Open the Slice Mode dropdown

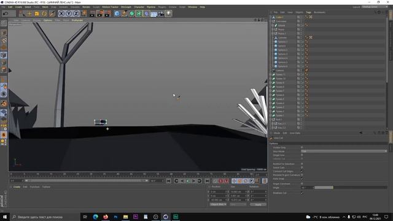click(x=344, y=152)
